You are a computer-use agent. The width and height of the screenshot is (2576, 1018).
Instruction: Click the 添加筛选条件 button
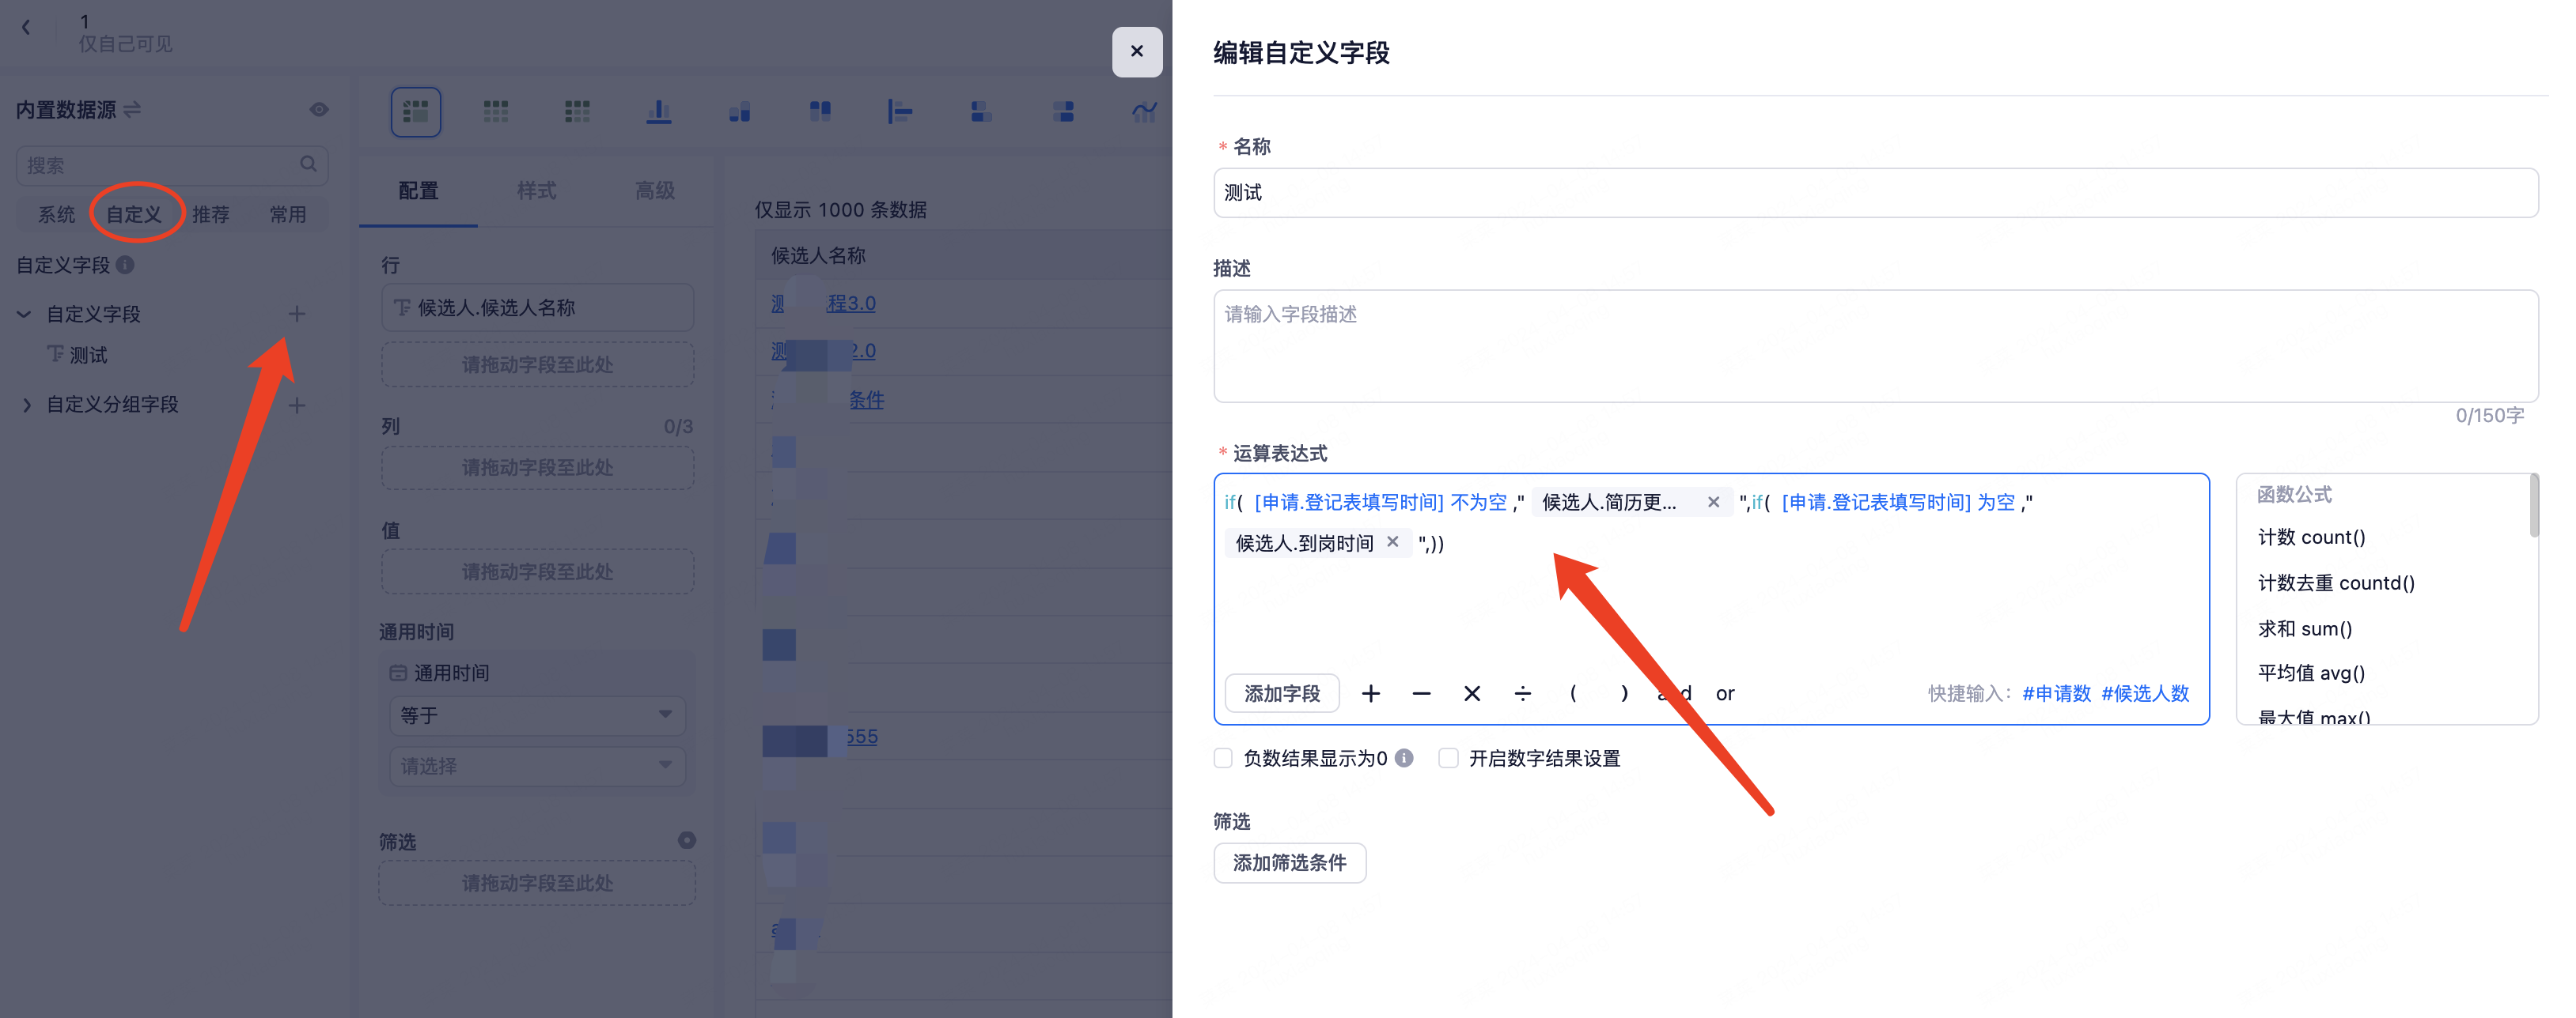click(1290, 863)
